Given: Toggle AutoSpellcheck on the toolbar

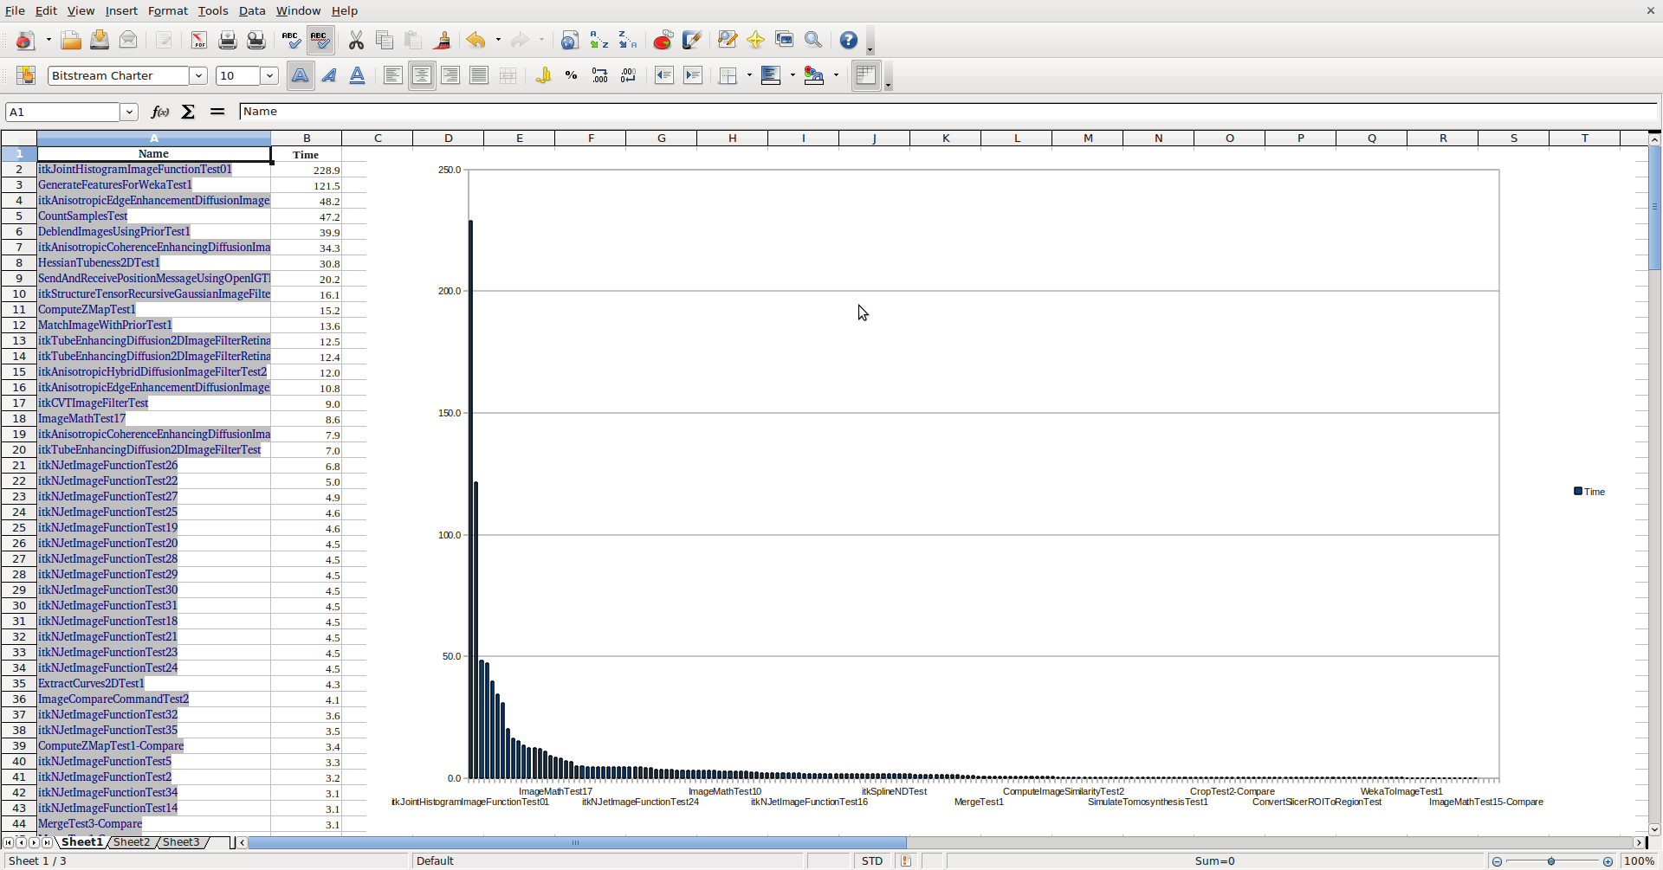Looking at the screenshot, I should [320, 40].
